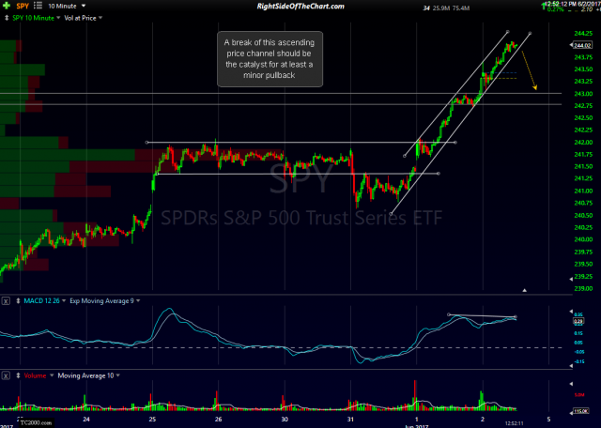Click the orange SPY ticker symbol
The height and width of the screenshot is (428, 601).
[x=23, y=7]
